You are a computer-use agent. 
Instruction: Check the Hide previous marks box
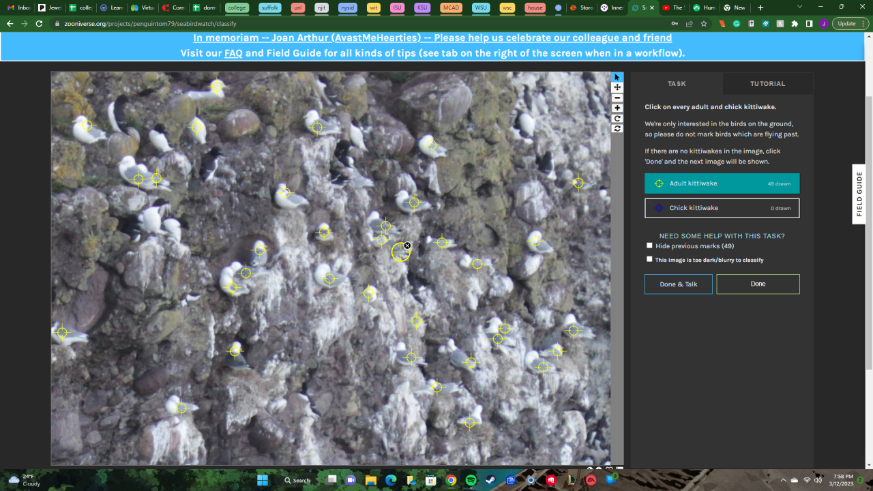coord(649,245)
